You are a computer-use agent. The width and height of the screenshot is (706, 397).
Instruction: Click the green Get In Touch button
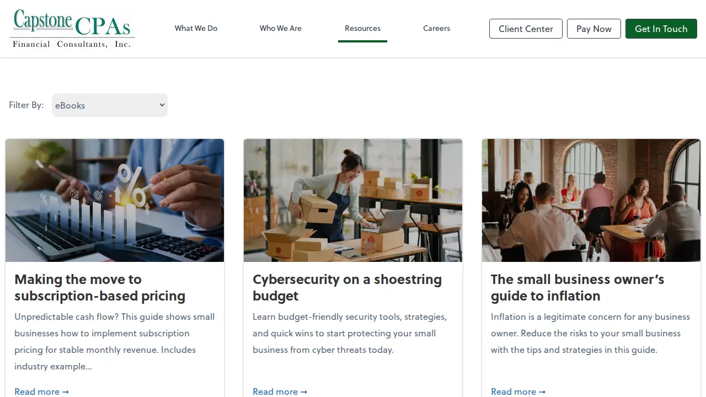click(x=661, y=29)
